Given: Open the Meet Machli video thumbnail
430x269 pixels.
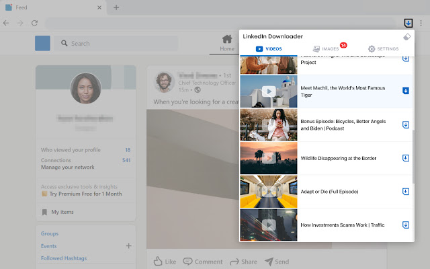Looking at the screenshot, I should (x=269, y=91).
